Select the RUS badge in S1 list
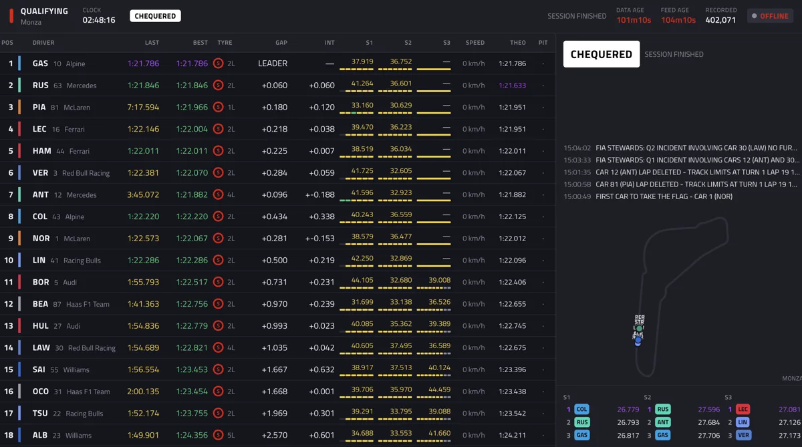The width and height of the screenshot is (802, 447). tap(582, 422)
